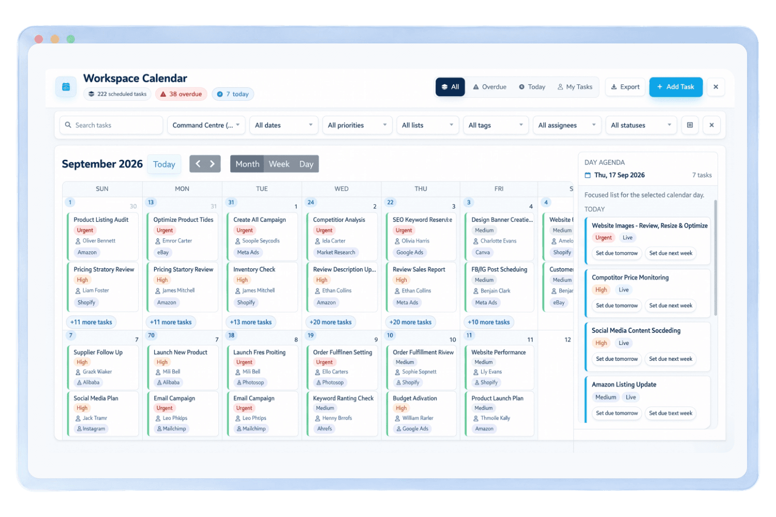Open the Review Sales Report task card
Screen dimensions: 776x517
point(422,286)
